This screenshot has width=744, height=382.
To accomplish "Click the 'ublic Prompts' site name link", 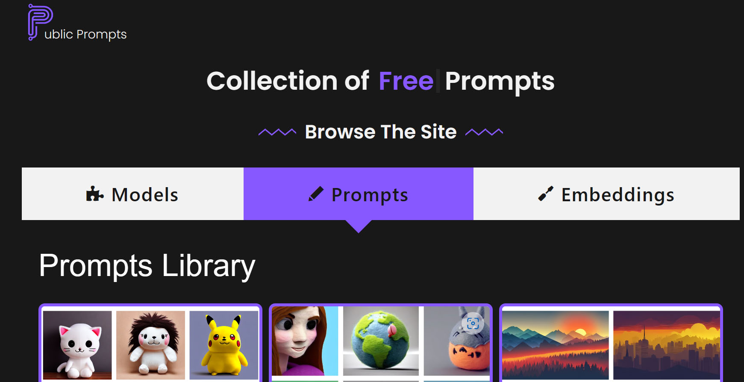I will [85, 34].
